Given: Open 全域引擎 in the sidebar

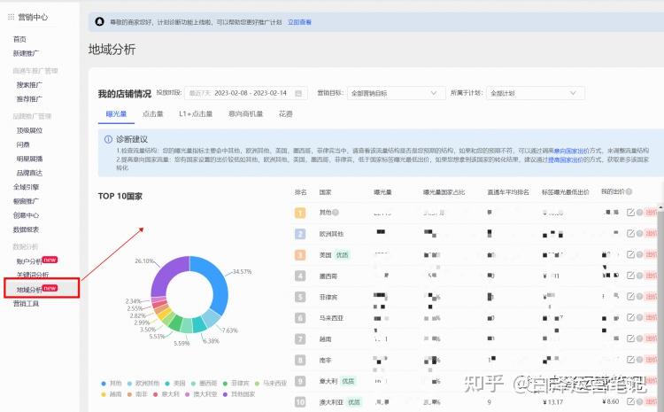Looking at the screenshot, I should [x=27, y=187].
